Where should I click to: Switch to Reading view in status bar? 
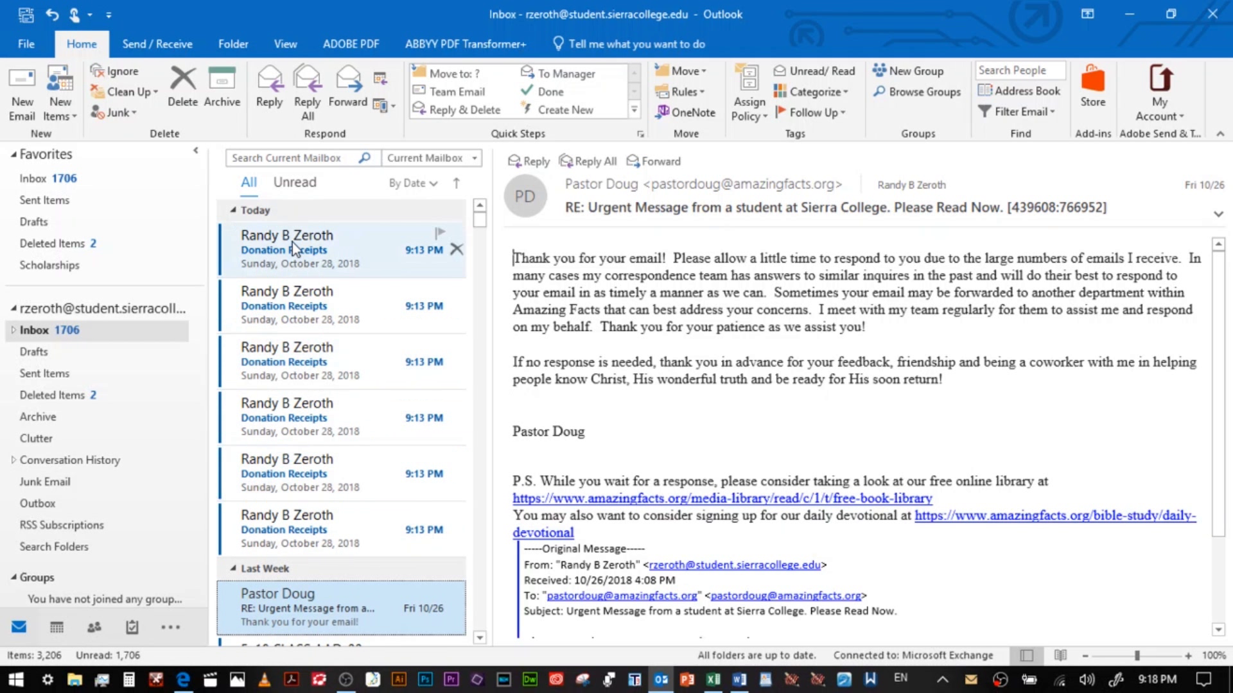(x=1060, y=655)
